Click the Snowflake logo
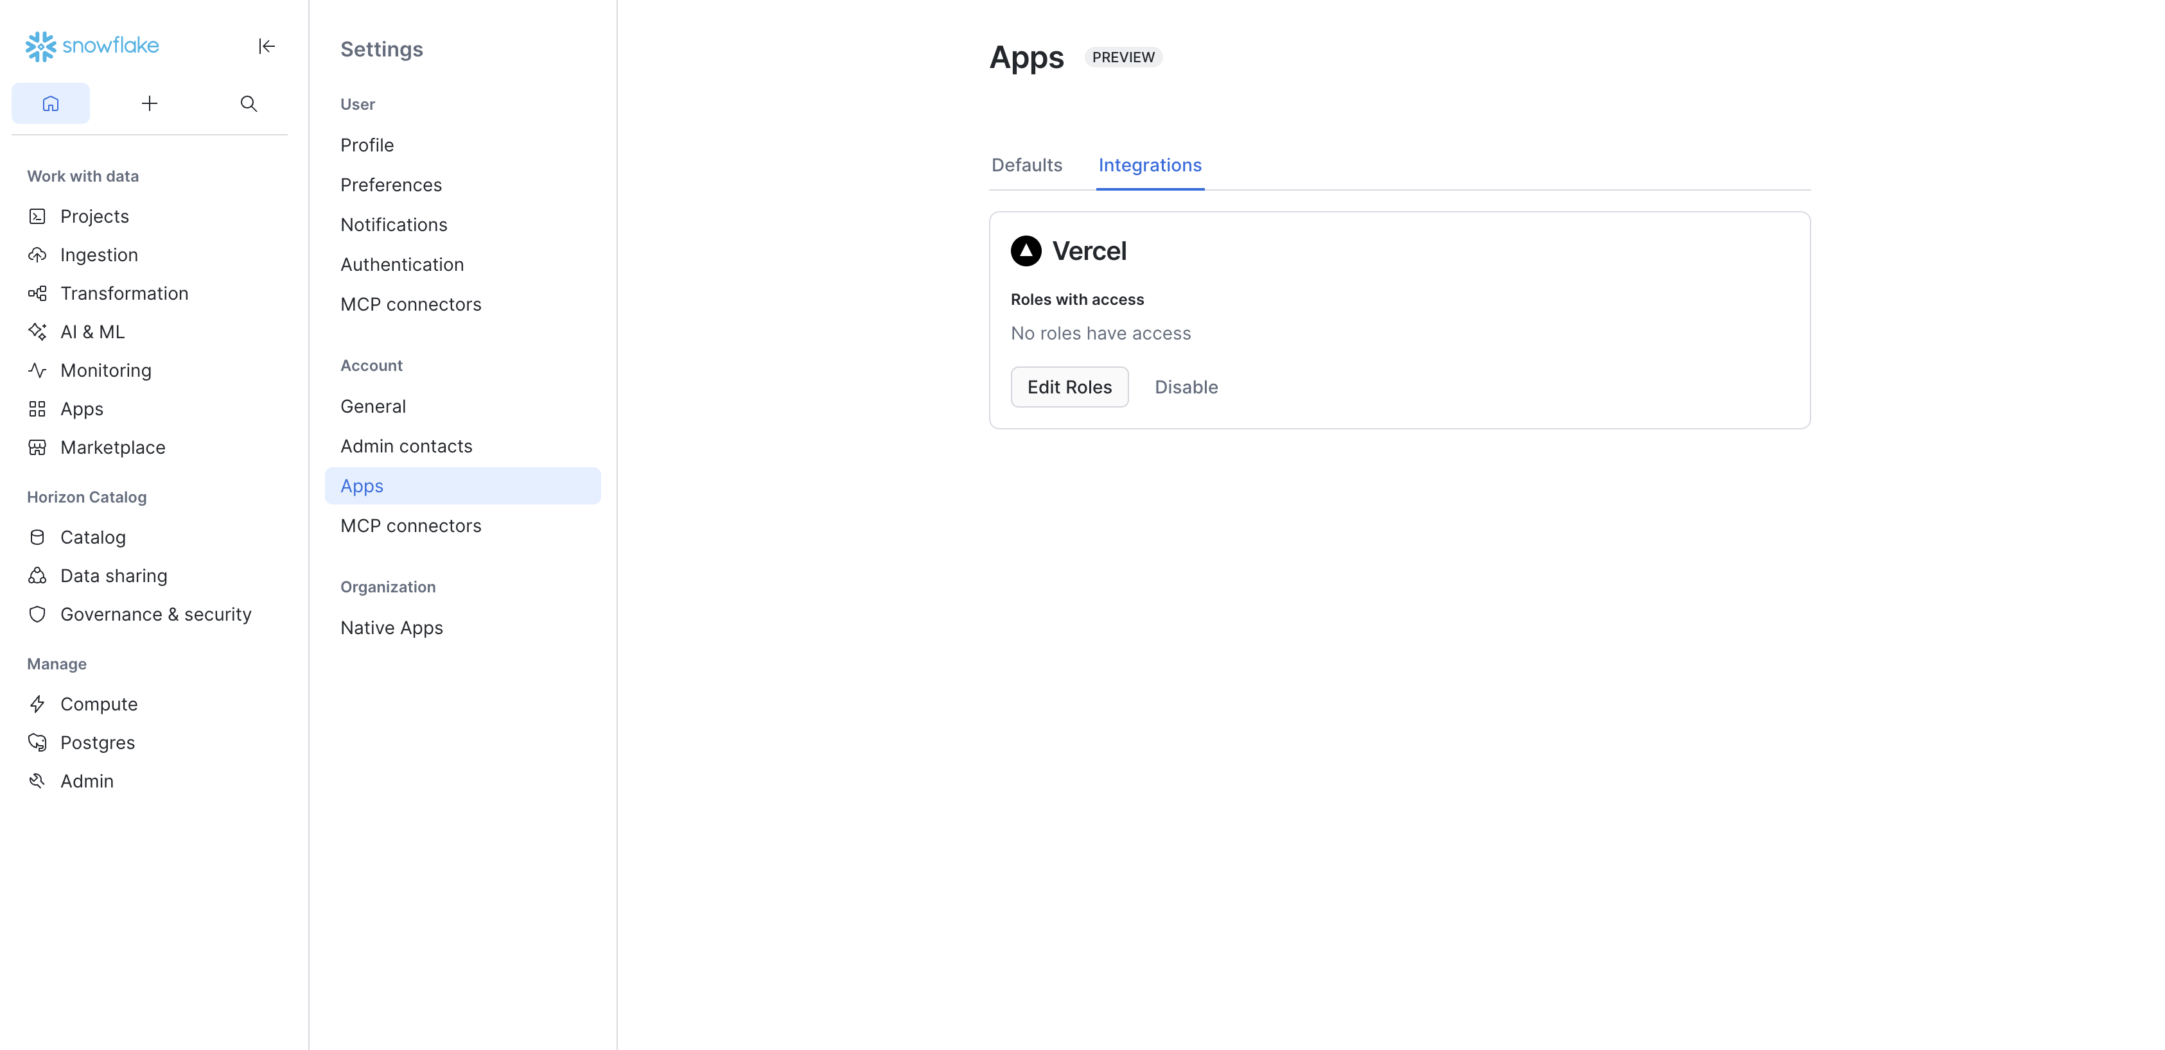 click(92, 46)
